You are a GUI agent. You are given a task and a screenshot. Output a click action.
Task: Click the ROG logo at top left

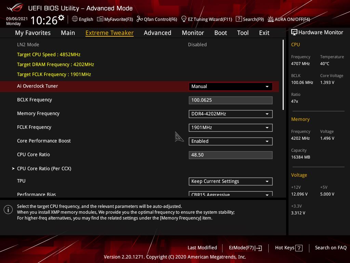point(15,8)
